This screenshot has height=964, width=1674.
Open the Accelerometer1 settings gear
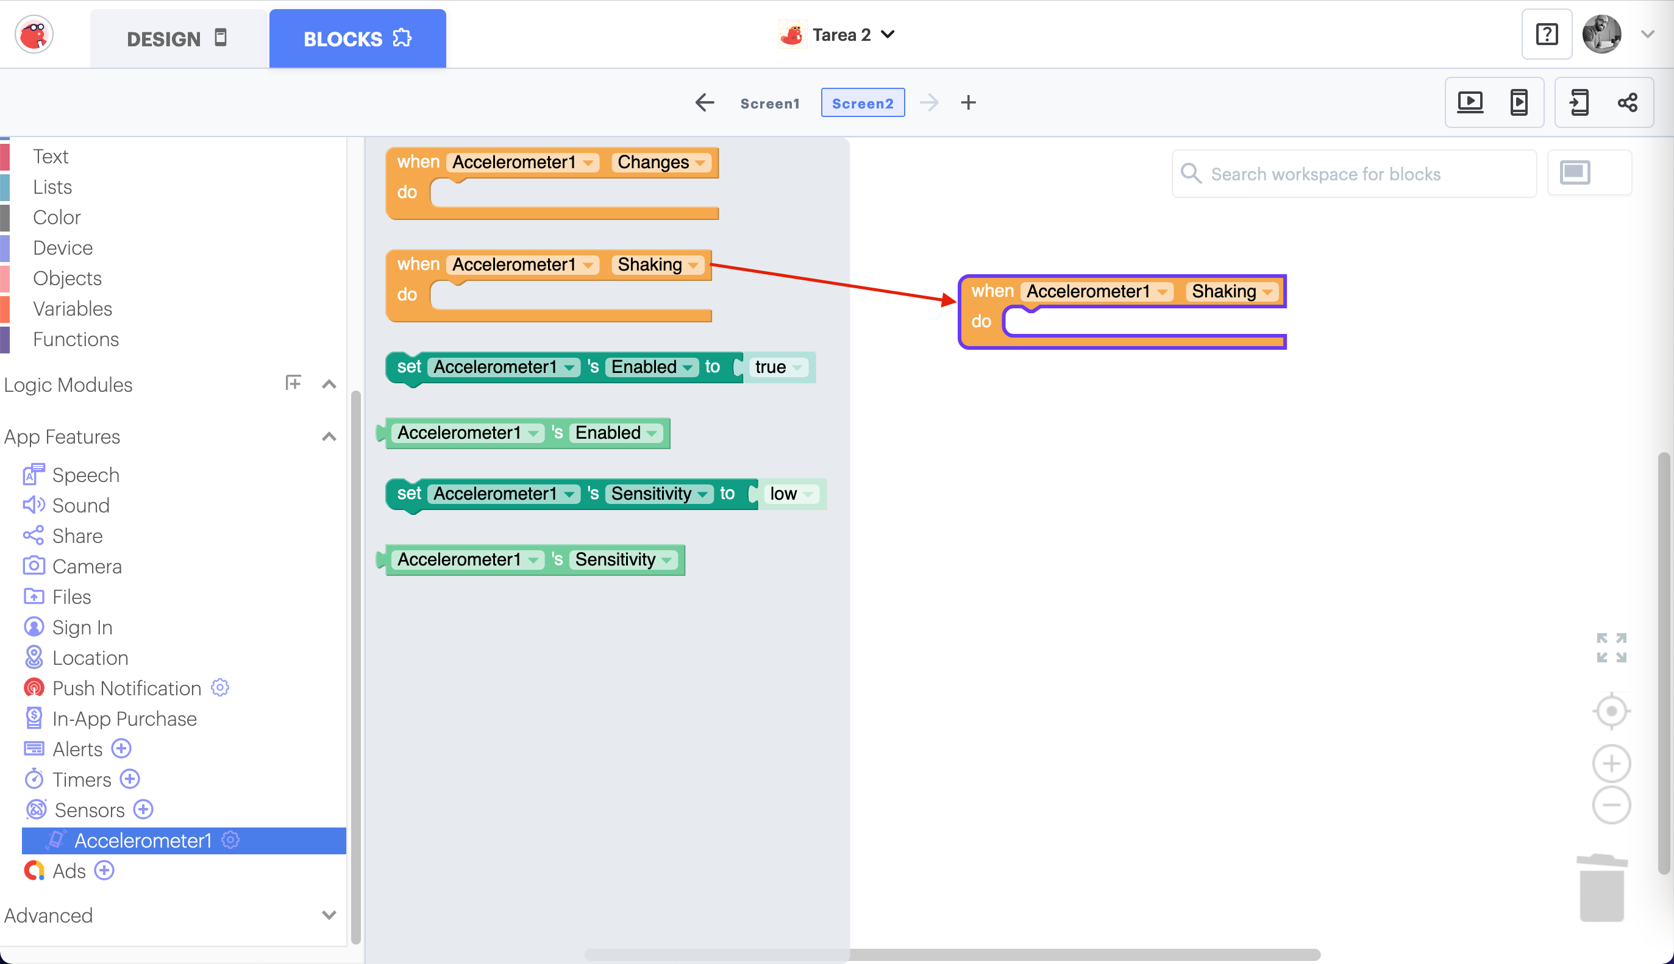point(230,840)
